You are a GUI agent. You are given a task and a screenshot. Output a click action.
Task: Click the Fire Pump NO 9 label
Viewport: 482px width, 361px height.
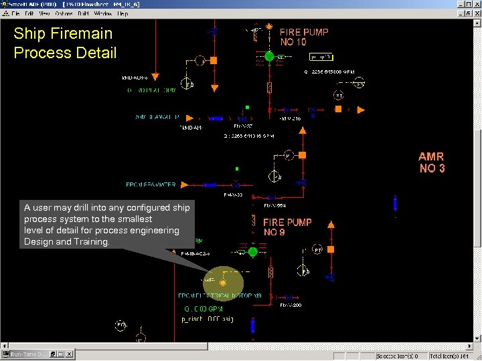(287, 227)
